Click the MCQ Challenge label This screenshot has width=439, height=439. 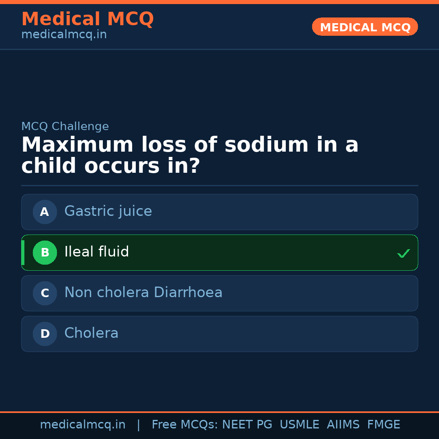click(65, 127)
